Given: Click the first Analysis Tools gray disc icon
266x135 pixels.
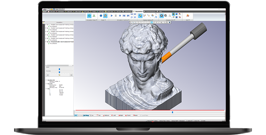Looking at the screenshot, I should [x=161, y=16].
